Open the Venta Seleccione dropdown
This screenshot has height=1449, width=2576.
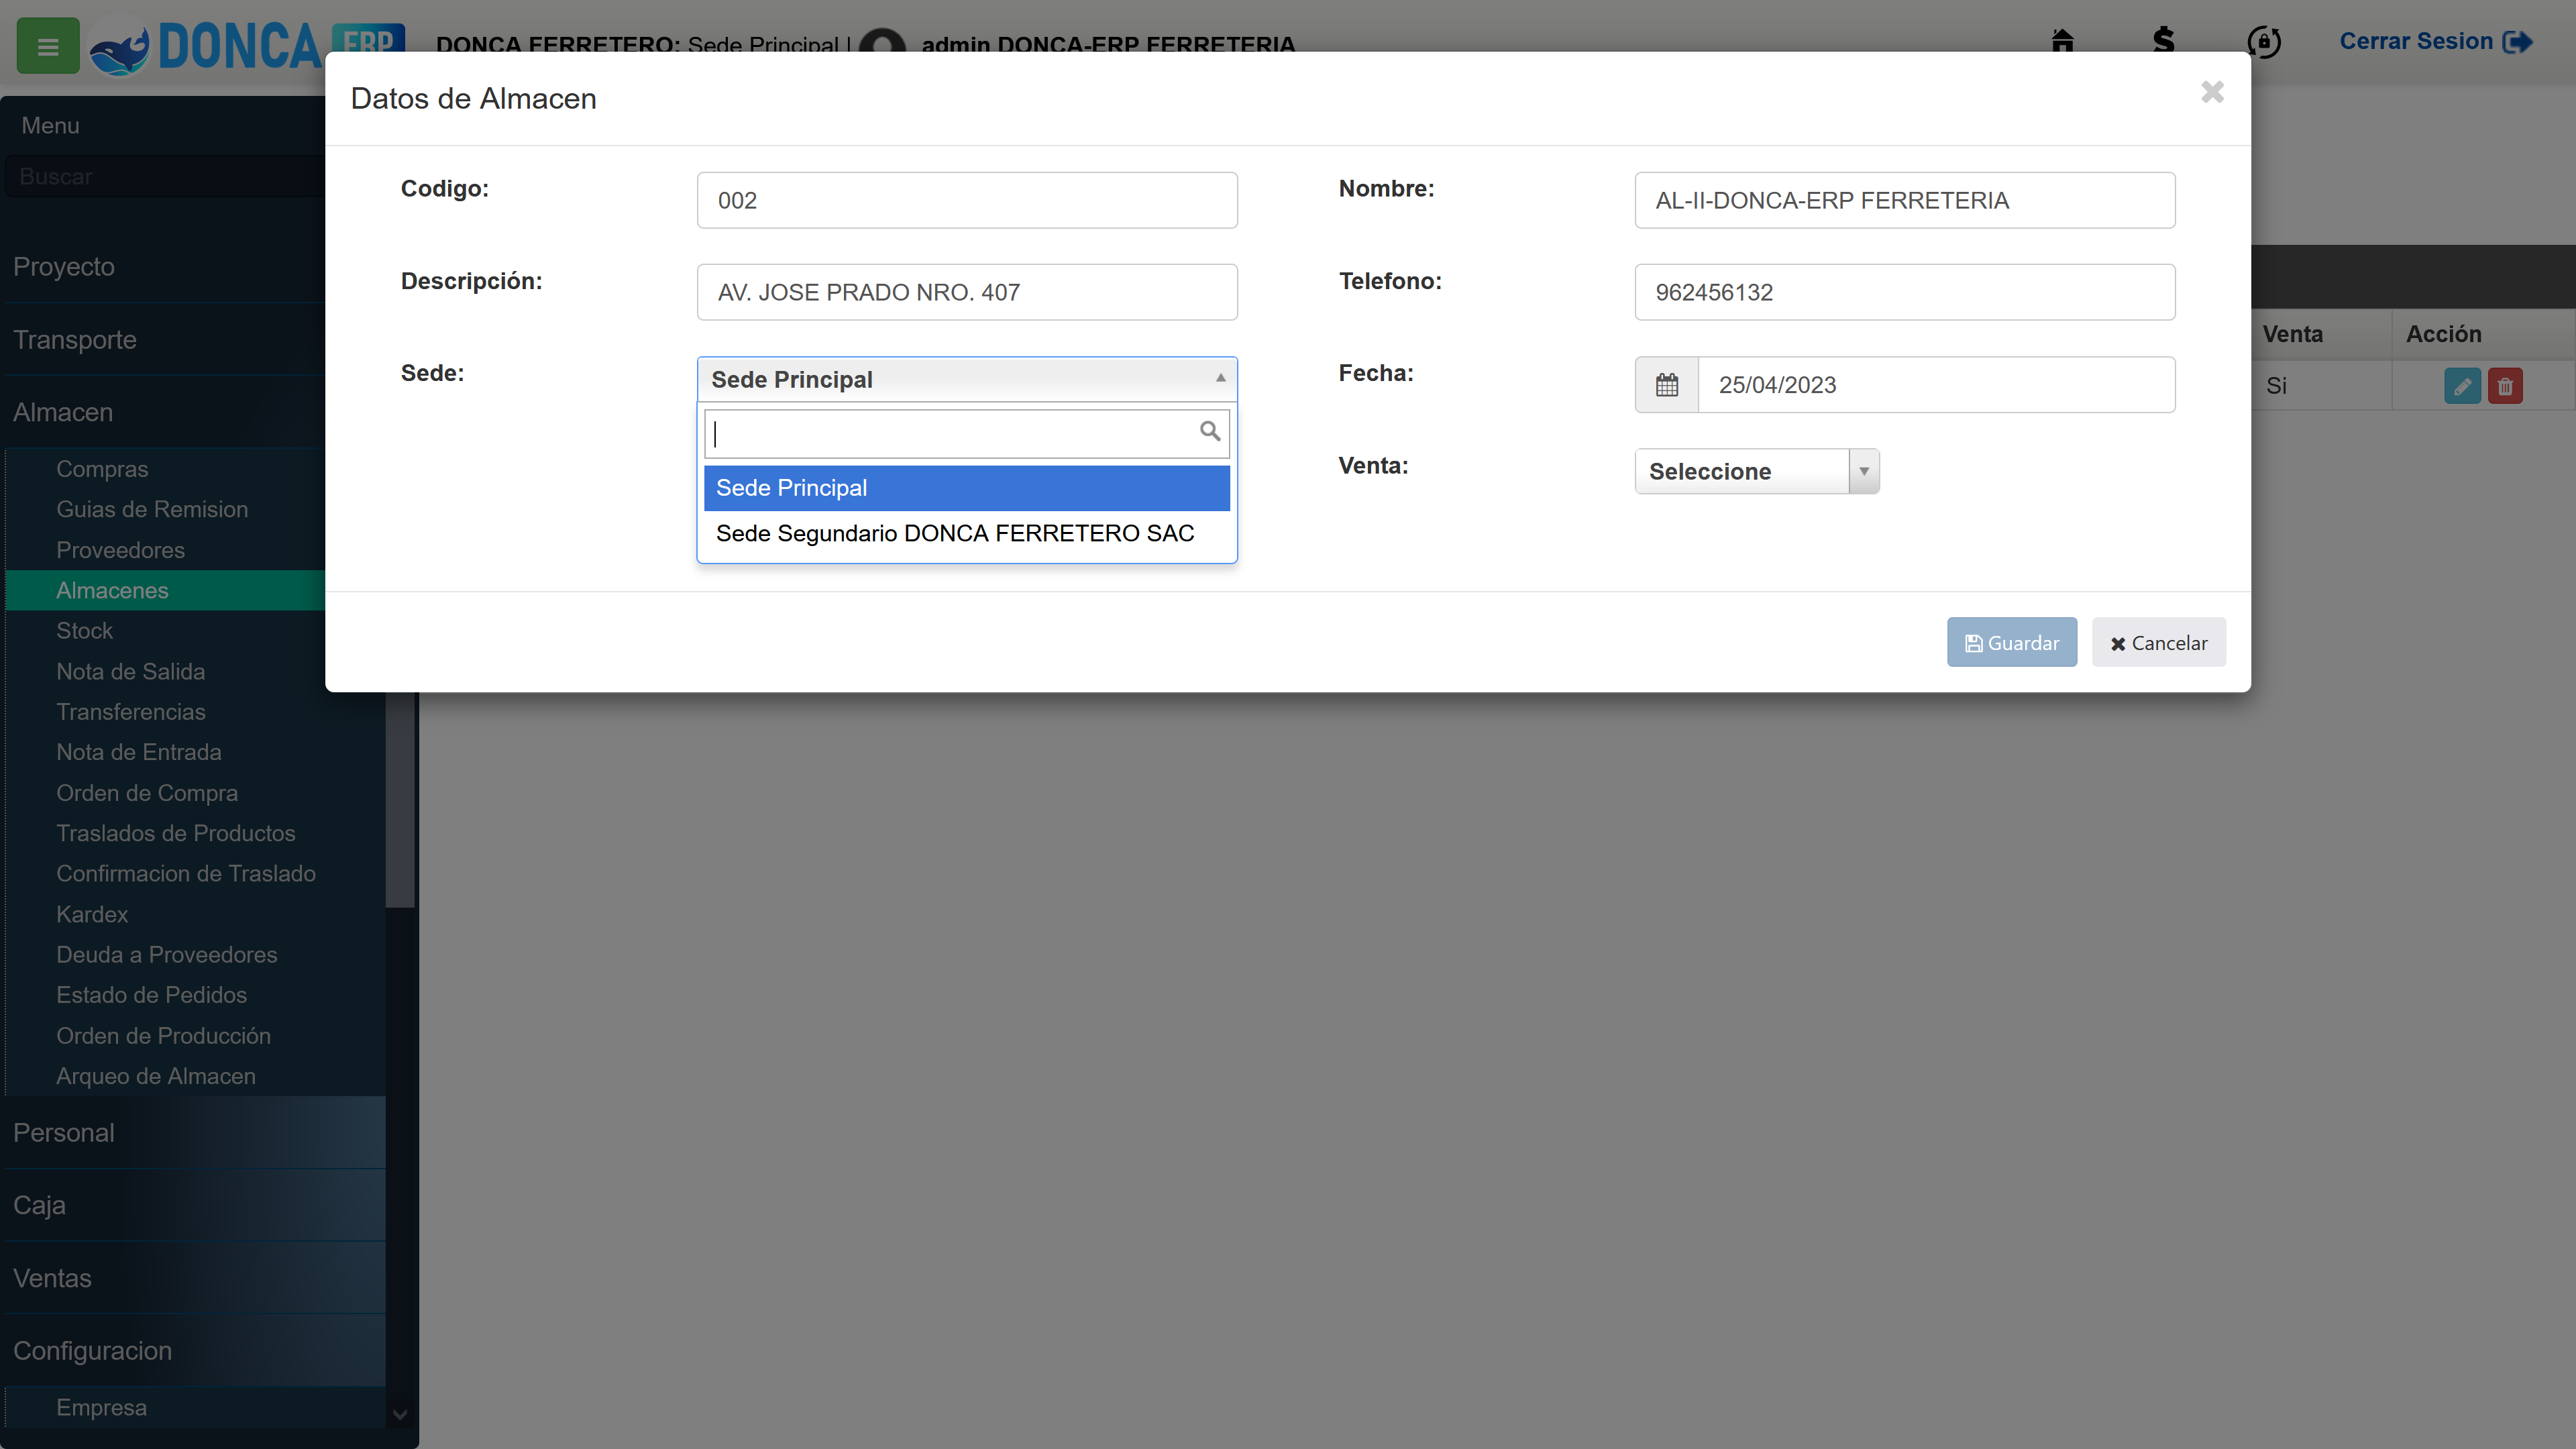pyautogui.click(x=1757, y=471)
